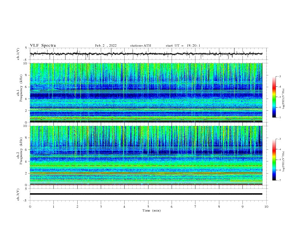Screen dimensions: 300x232
Task: Click the ch.2 spectrogram color bar
Action: click(274, 160)
